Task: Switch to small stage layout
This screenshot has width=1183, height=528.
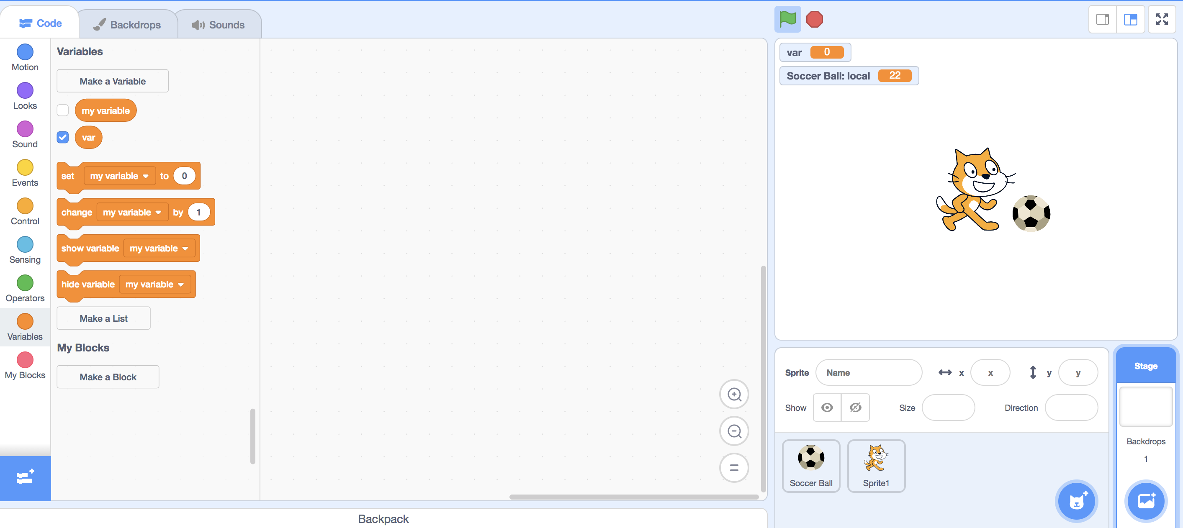Action: pyautogui.click(x=1102, y=19)
